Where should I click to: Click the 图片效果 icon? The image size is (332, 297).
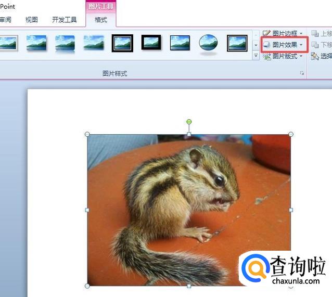click(x=267, y=45)
